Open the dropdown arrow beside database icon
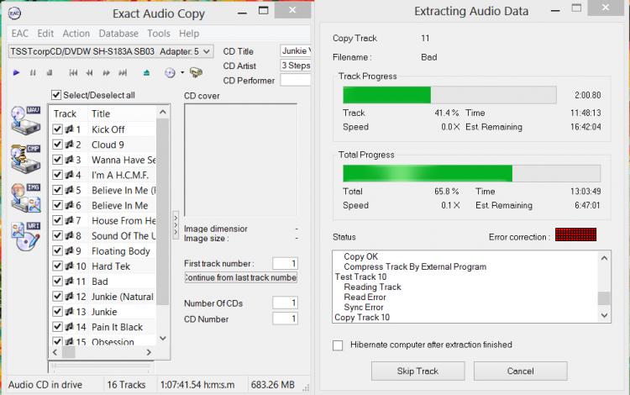The image size is (630, 395). coord(182,73)
